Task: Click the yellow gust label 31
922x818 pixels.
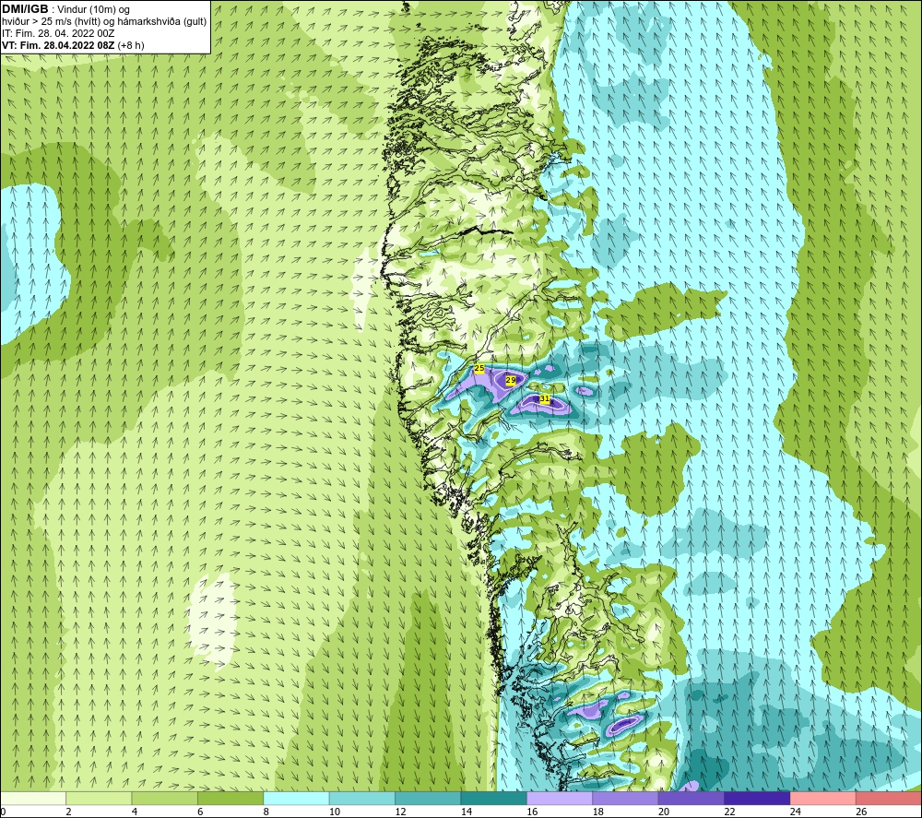Action: pyautogui.click(x=545, y=398)
